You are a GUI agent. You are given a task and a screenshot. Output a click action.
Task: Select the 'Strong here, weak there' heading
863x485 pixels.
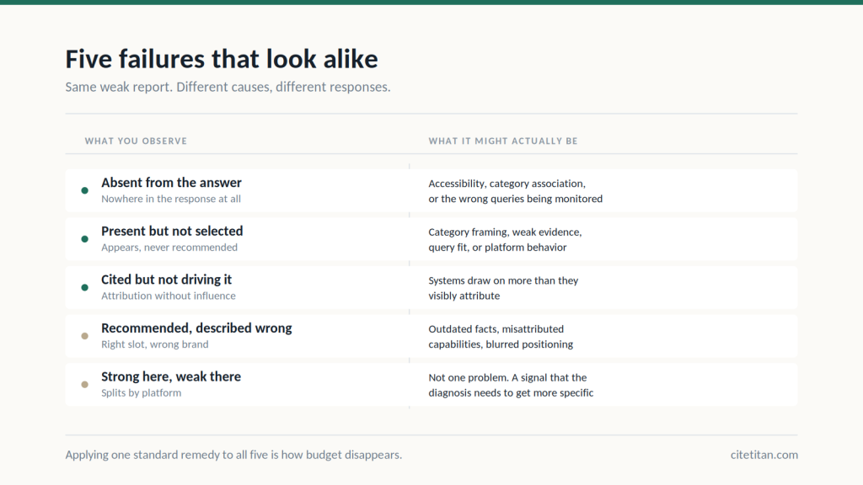click(x=171, y=376)
